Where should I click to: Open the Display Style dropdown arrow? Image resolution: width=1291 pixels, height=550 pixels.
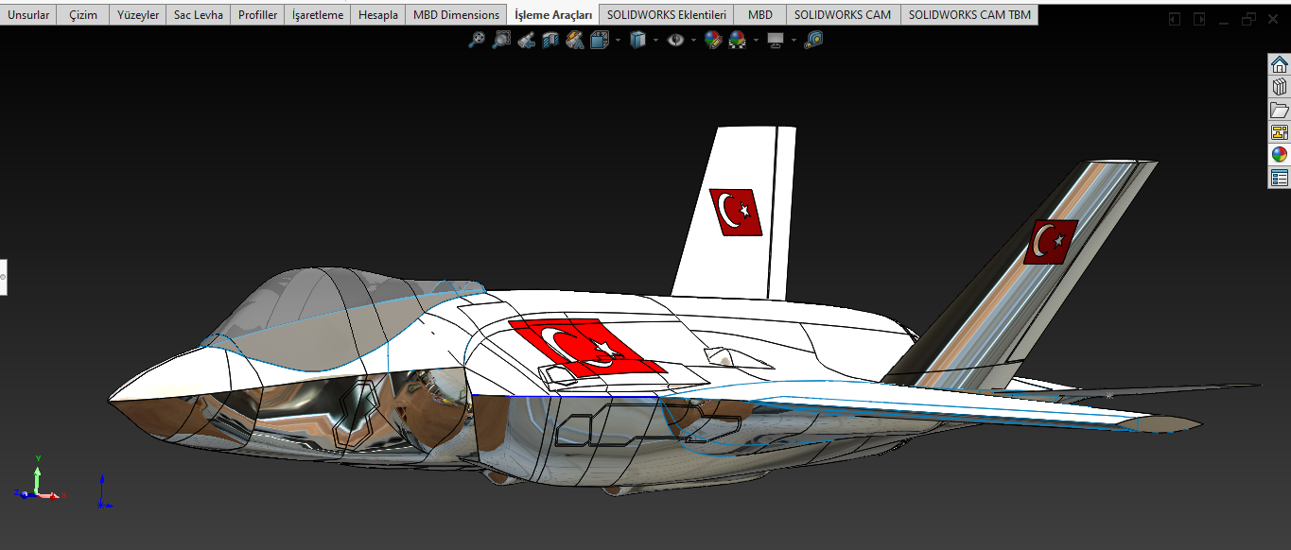point(654,41)
